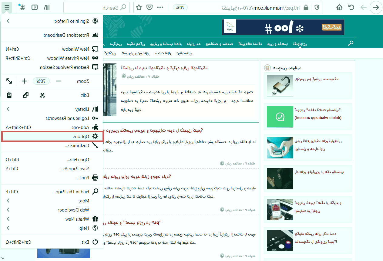383x261 pixels.
Task: Click the Firefox account avatar icon
Action: 22,7
